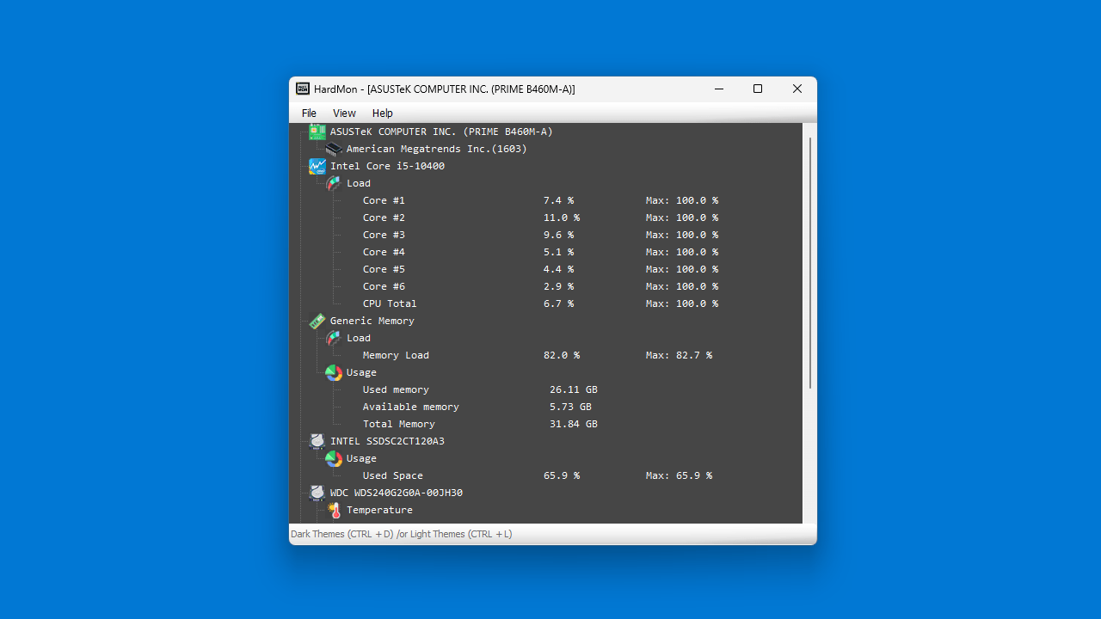1101x619 pixels.
Task: Select the Core #6 row
Action: [540, 286]
